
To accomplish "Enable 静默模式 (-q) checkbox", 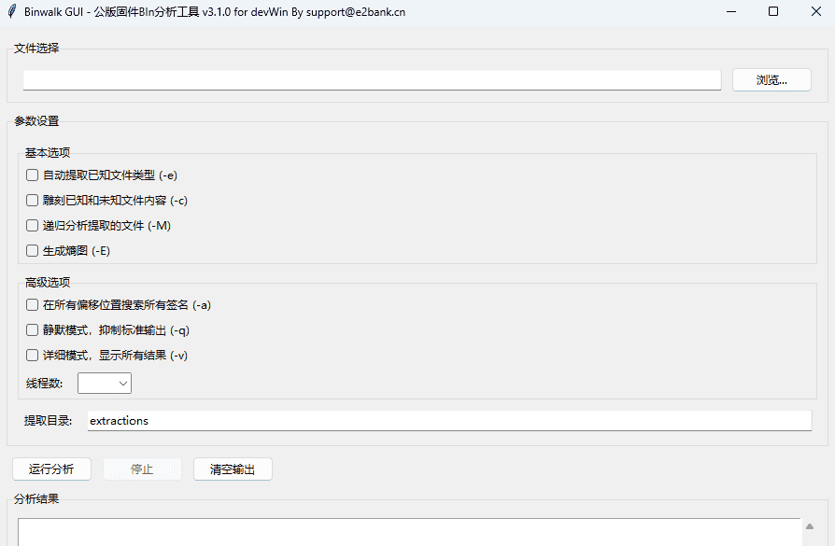I will pyautogui.click(x=33, y=329).
